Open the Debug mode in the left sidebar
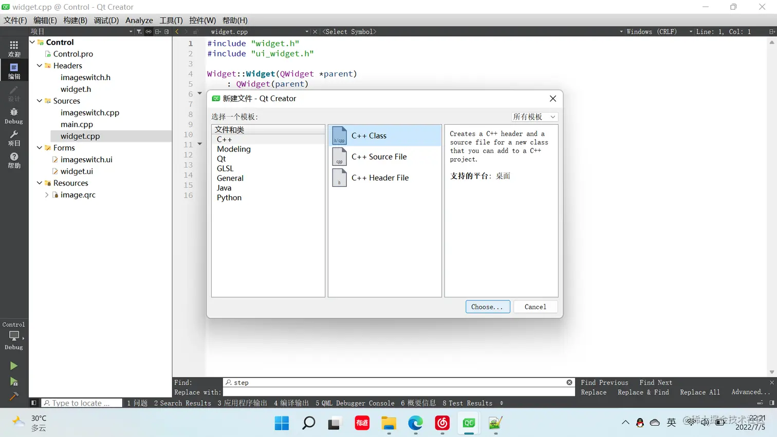The width and height of the screenshot is (777, 437). point(14,116)
